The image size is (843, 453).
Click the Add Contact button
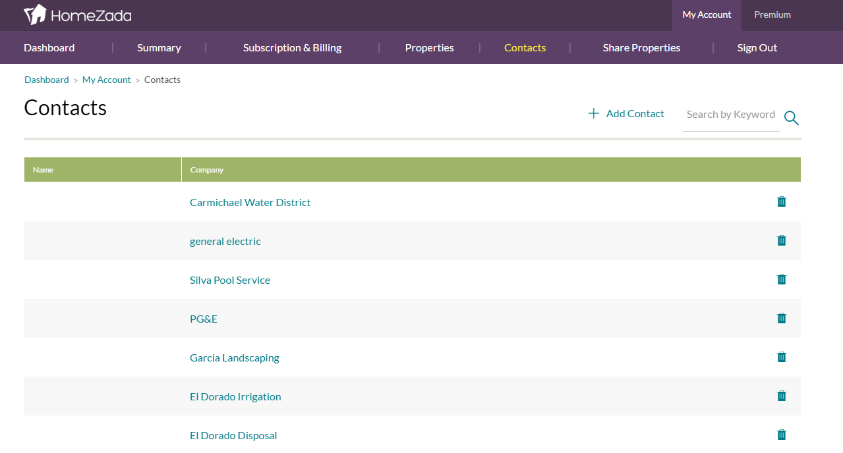[626, 114]
